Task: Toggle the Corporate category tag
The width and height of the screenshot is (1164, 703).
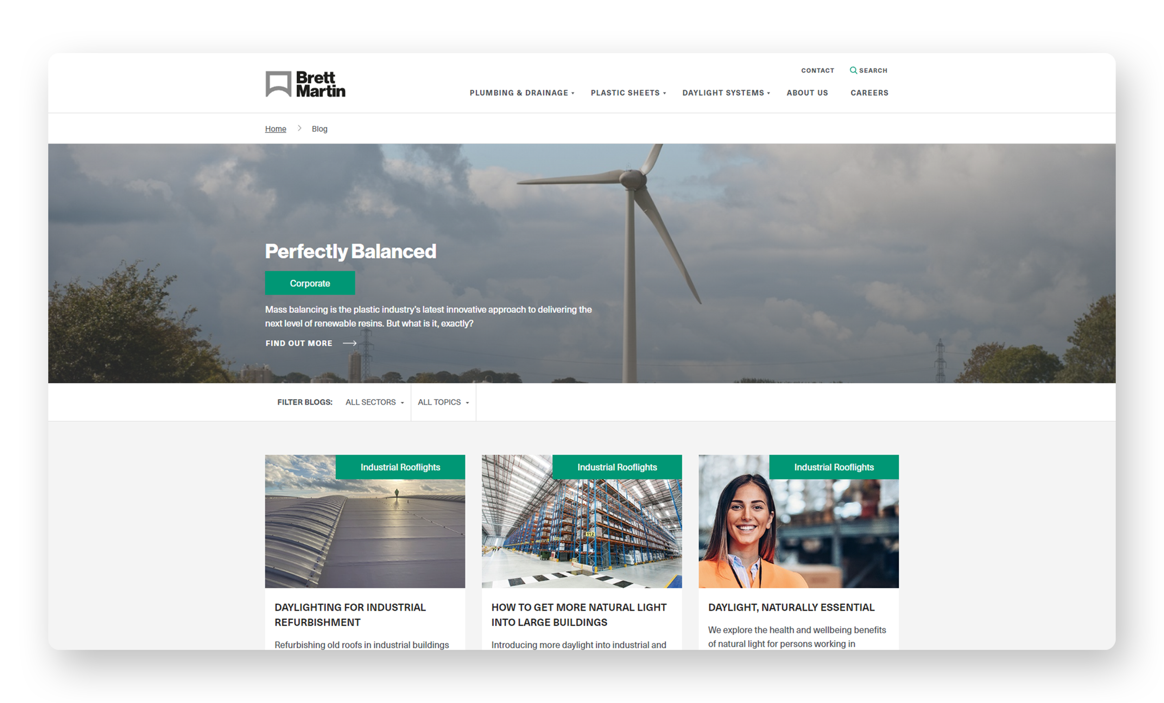Action: (309, 283)
